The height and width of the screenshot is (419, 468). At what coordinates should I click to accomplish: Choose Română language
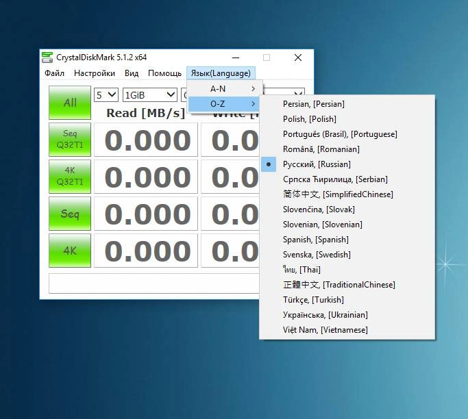coord(347,149)
